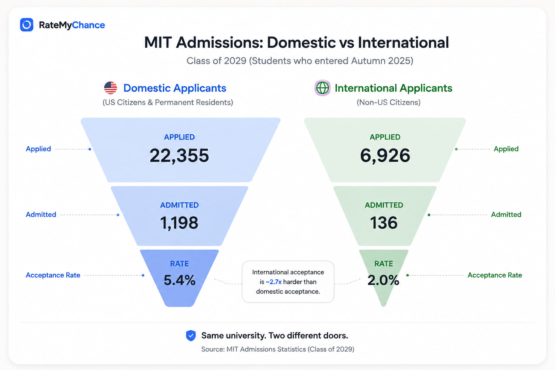Click the 'RATE' label in the blue funnel
Image resolution: width=555 pixels, height=370 pixels.
click(180, 264)
